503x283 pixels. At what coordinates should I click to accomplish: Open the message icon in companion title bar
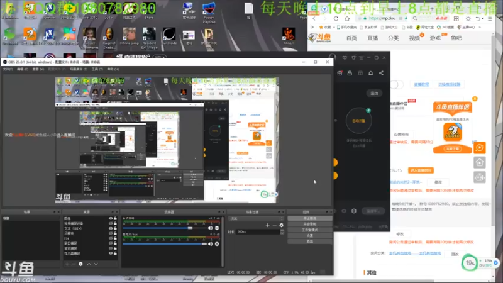[x=345, y=58]
